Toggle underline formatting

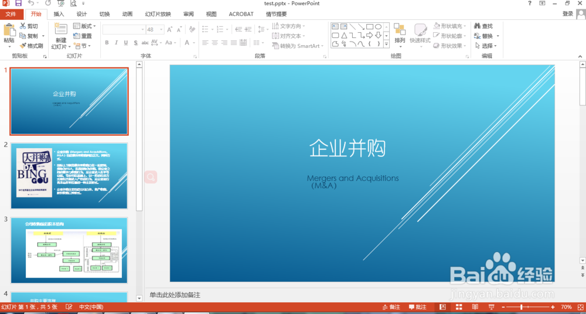tap(126, 43)
